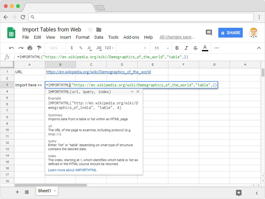Open the Tools menu

113,37
